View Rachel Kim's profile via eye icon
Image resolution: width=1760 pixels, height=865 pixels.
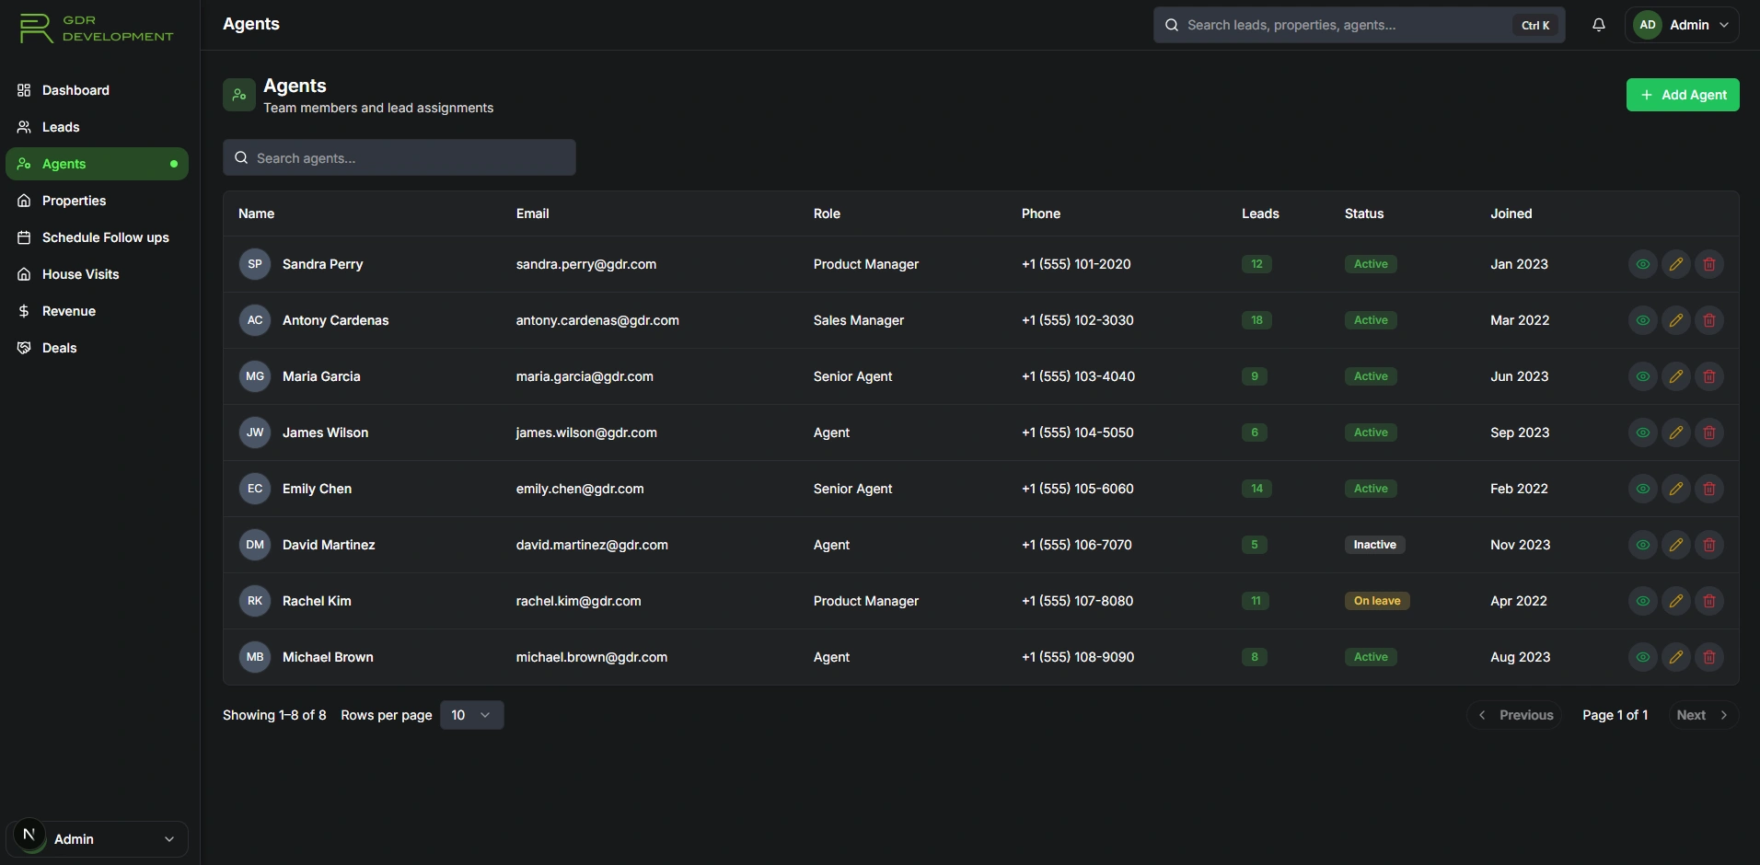coord(1643,601)
